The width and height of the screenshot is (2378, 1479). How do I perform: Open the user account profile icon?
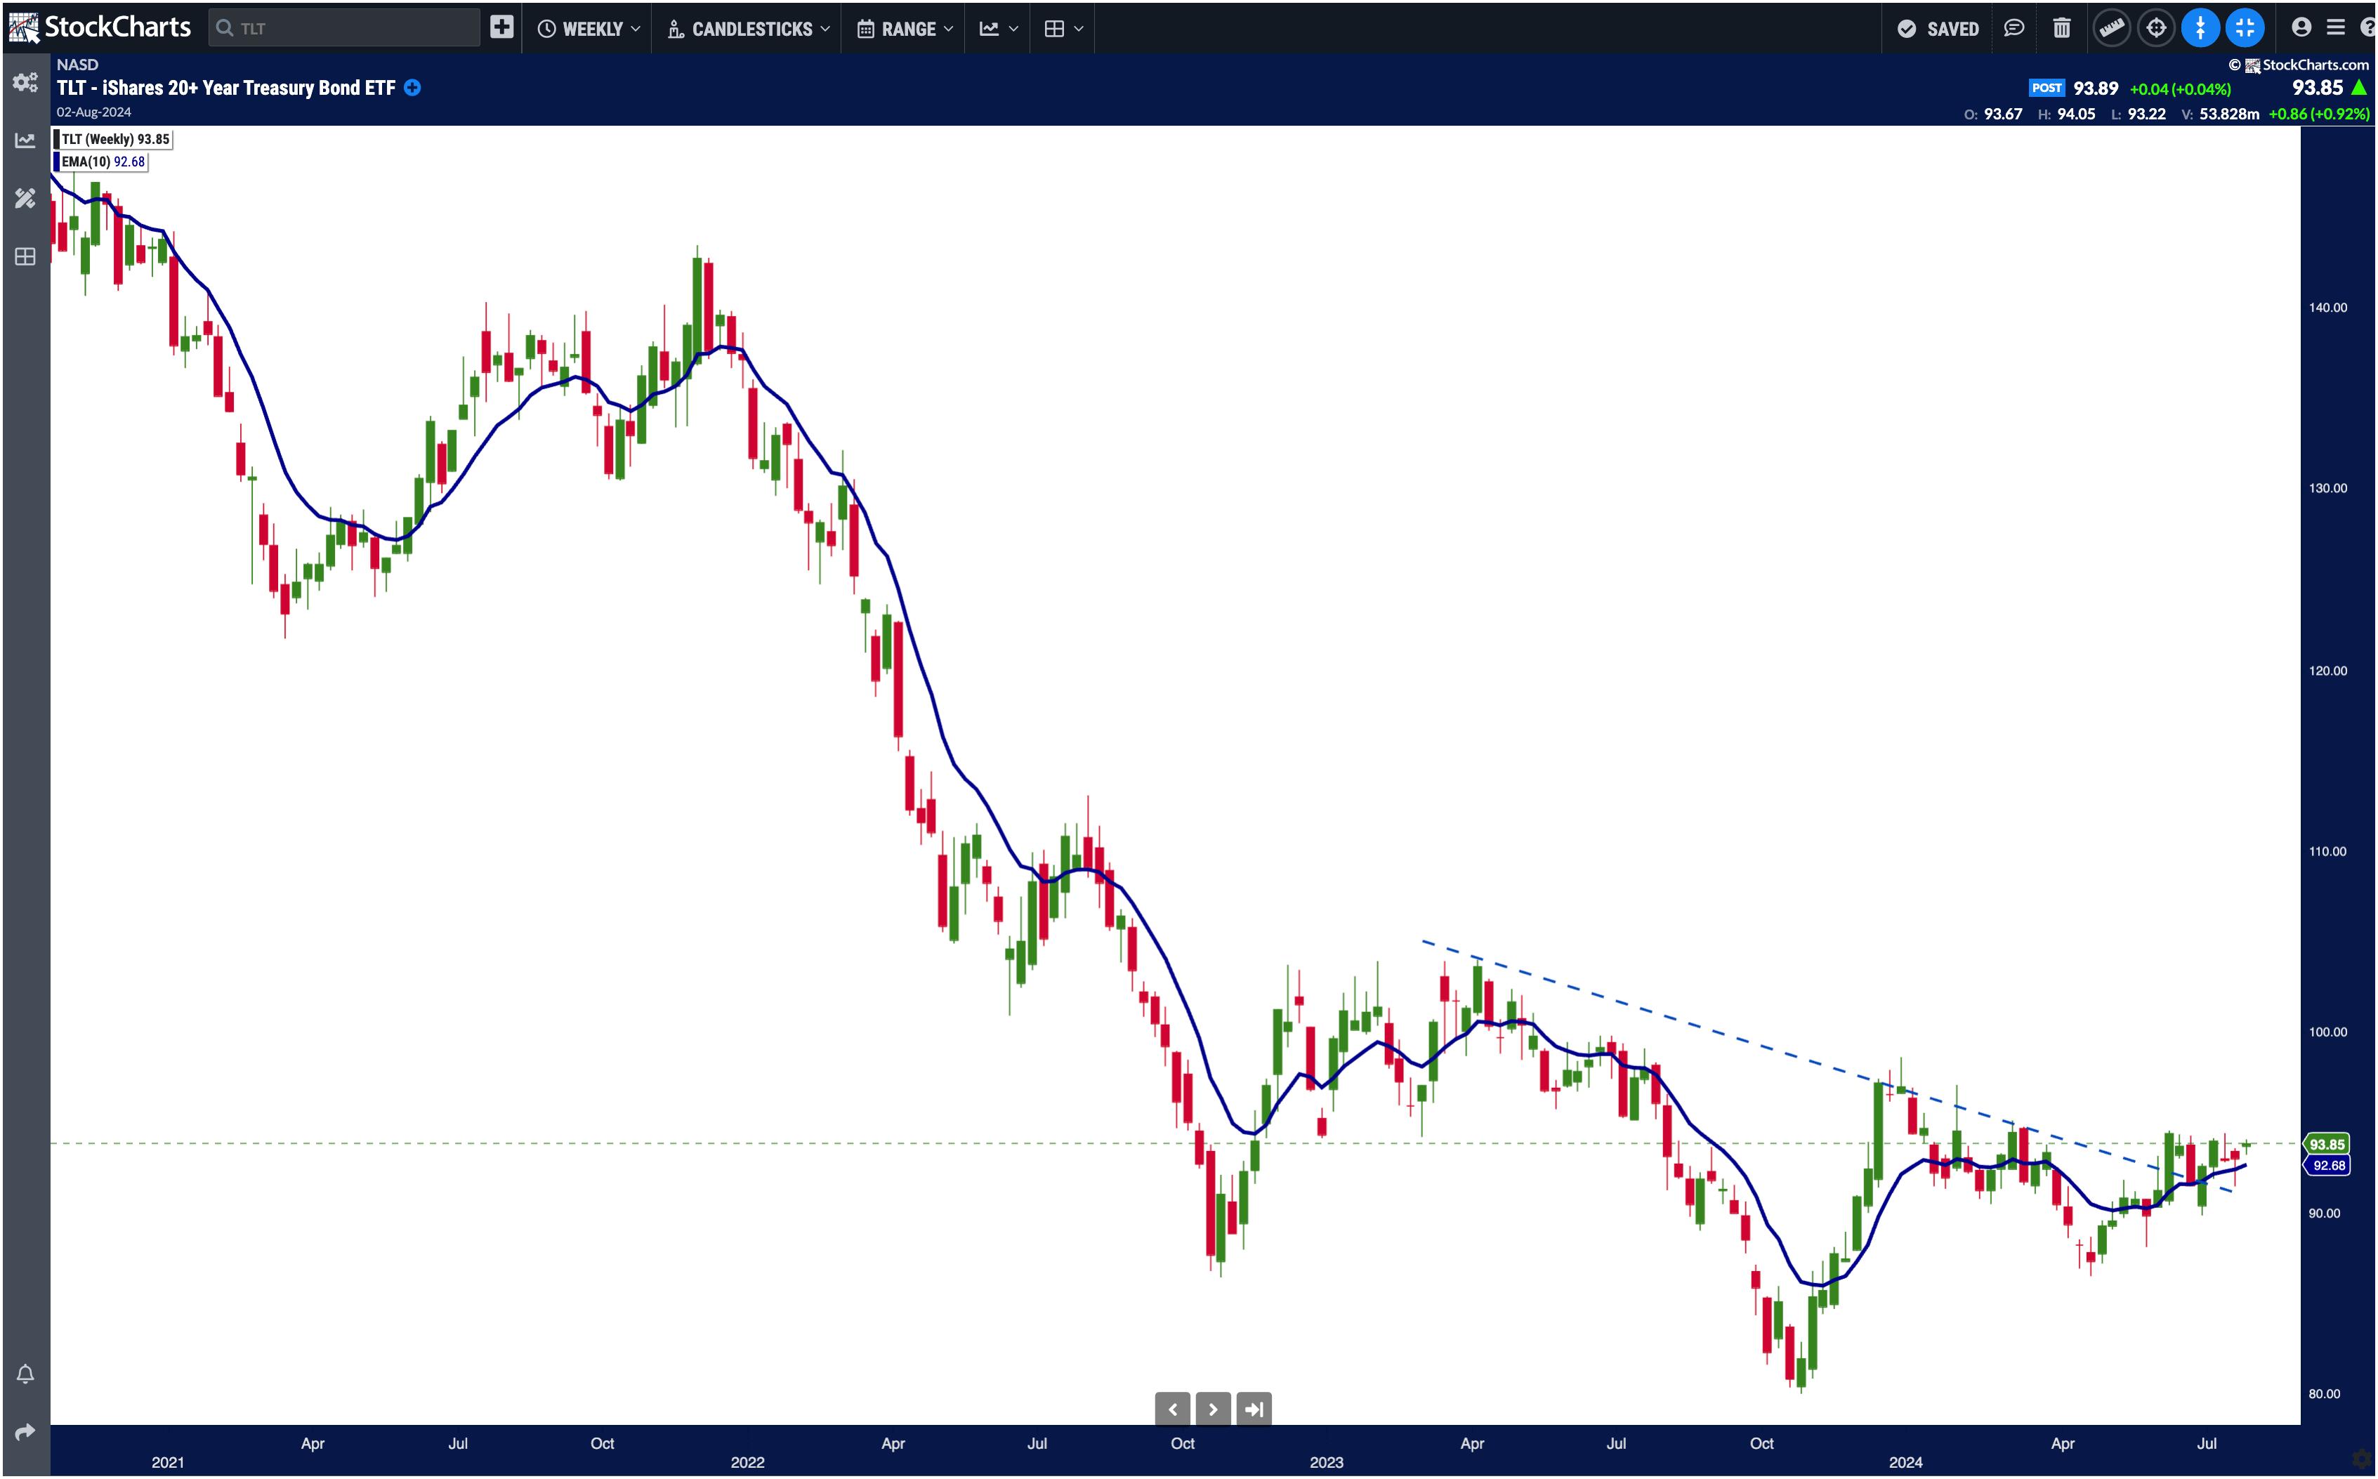pos(2301,28)
